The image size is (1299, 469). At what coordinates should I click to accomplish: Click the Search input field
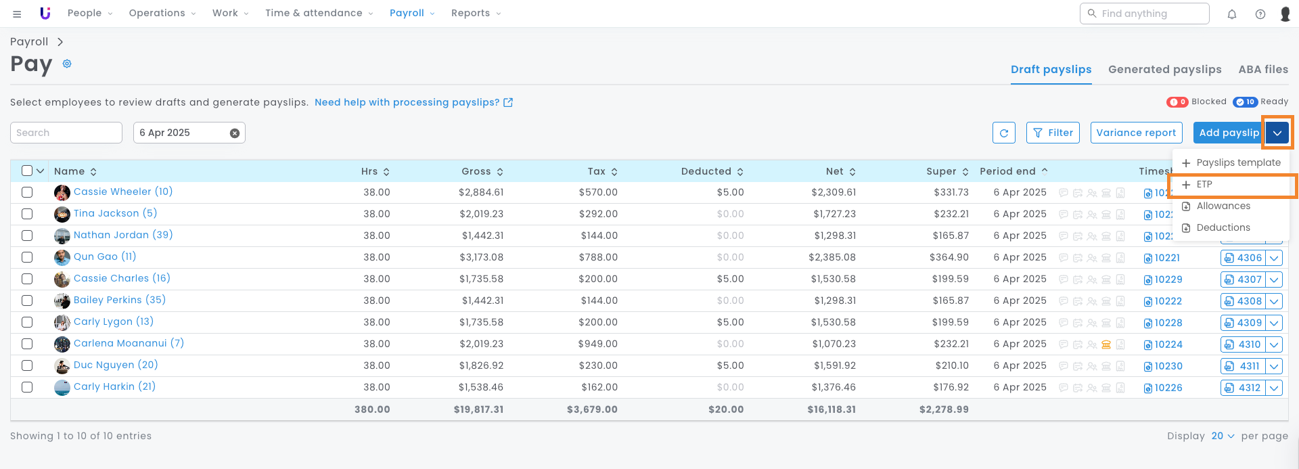66,133
